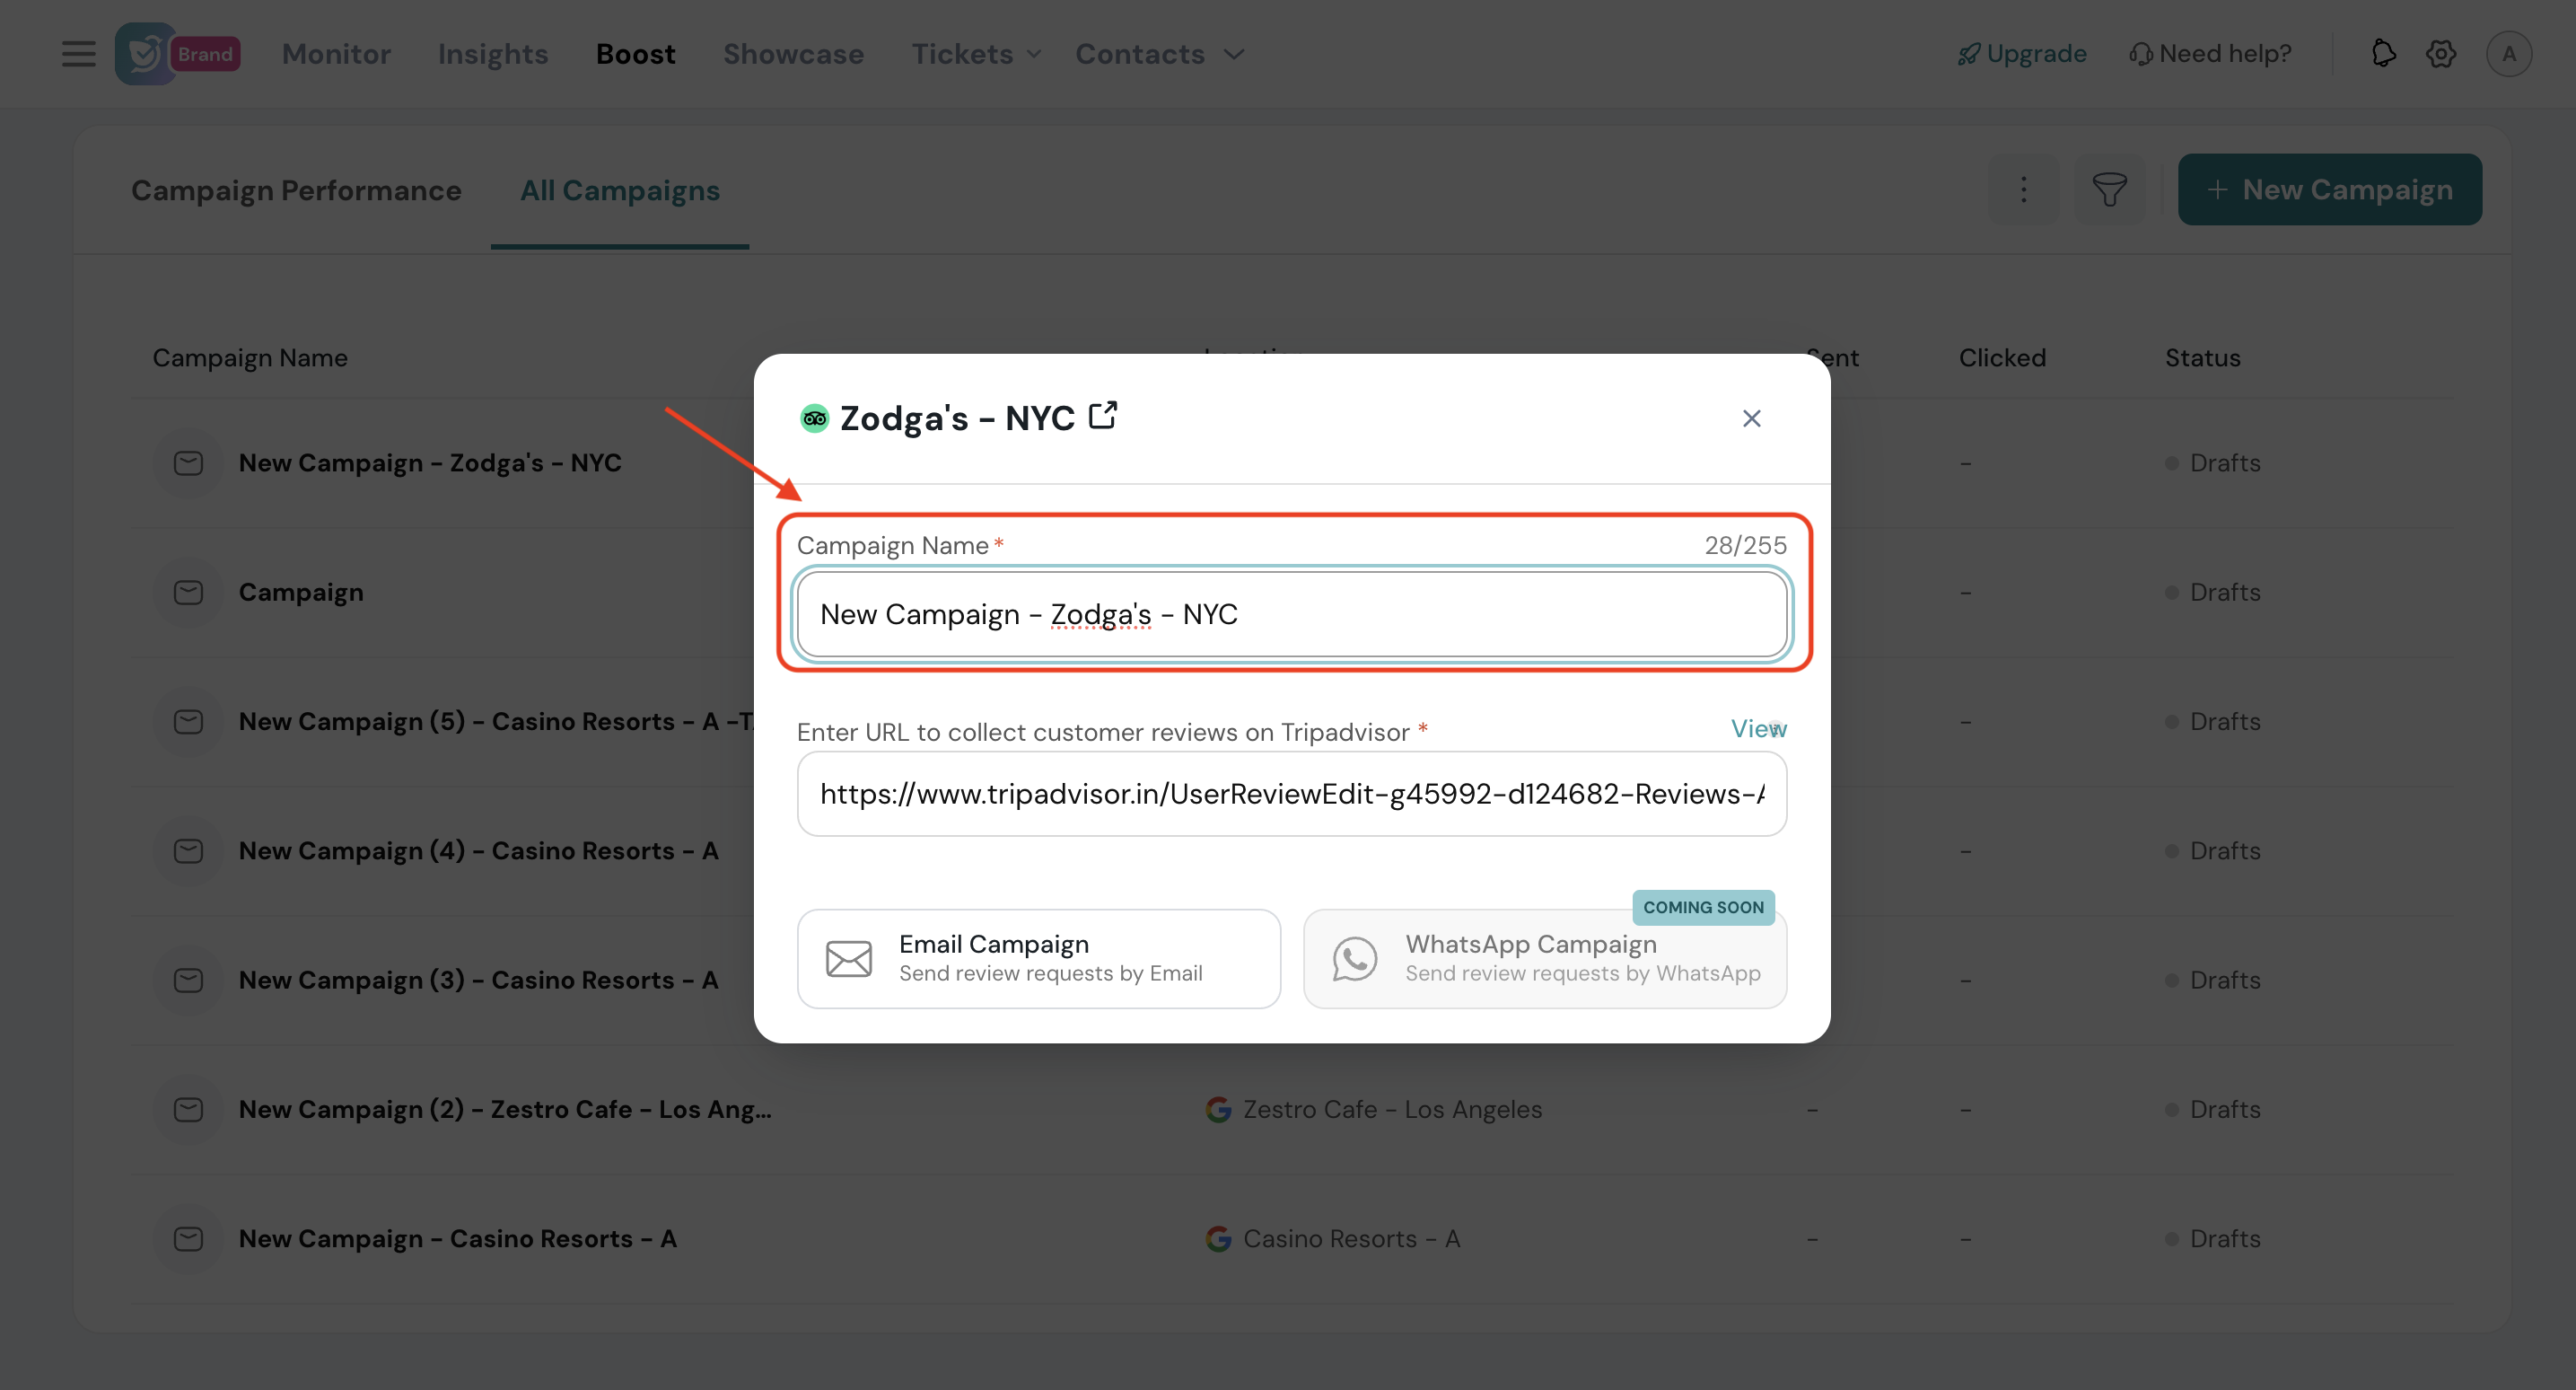Open the settings gear icon

pos(2441,54)
